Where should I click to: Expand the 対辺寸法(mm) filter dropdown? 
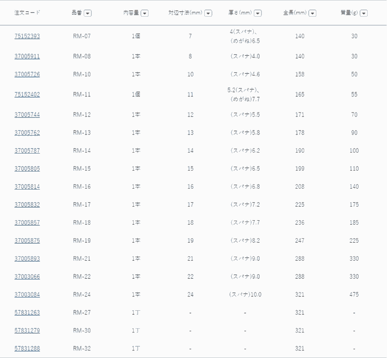click(x=208, y=13)
